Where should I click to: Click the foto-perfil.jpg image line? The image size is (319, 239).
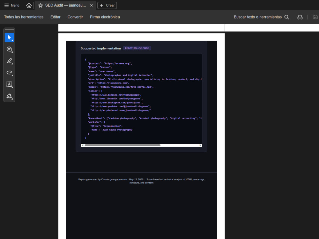tap(121, 87)
